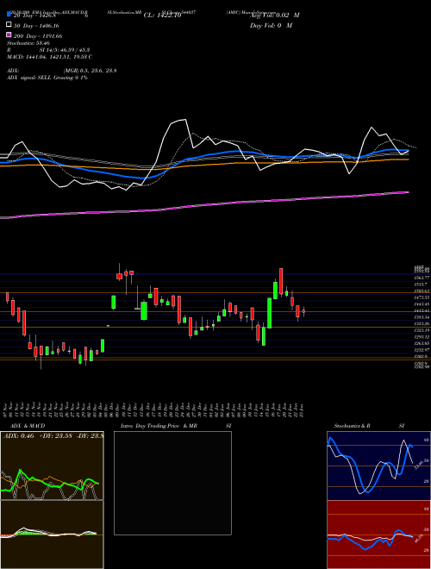Image resolution: width=431 pixels, height=569 pixels.
Task: Click the 'Intra Day Trading Price & MR' panel title
Action: point(159,426)
